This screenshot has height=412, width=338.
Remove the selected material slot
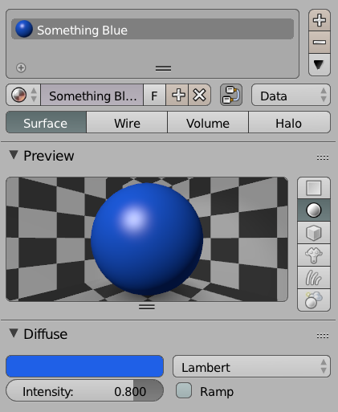pos(320,42)
